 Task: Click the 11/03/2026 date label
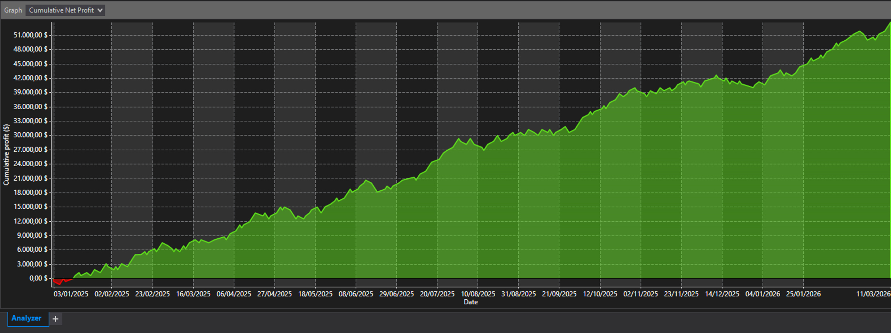(873, 294)
